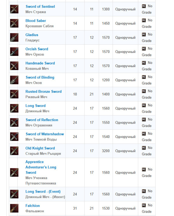Click the Handmade Sword item icon
Viewport: 174px width, 216px height.
(x=14, y=66)
